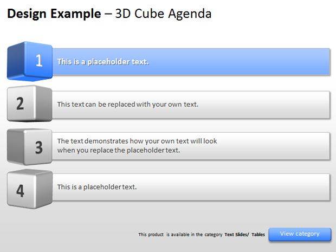Viewport: 336px width, 252px height.
Task: Click the word 'Tables' near View category
Action: click(258, 235)
